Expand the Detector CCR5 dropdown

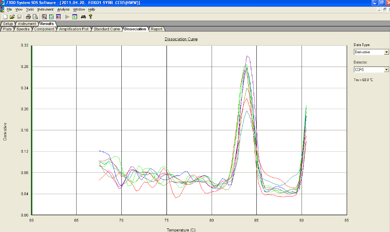386,70
